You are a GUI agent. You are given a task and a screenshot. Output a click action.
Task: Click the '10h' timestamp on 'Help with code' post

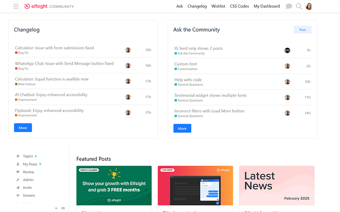(x=307, y=82)
